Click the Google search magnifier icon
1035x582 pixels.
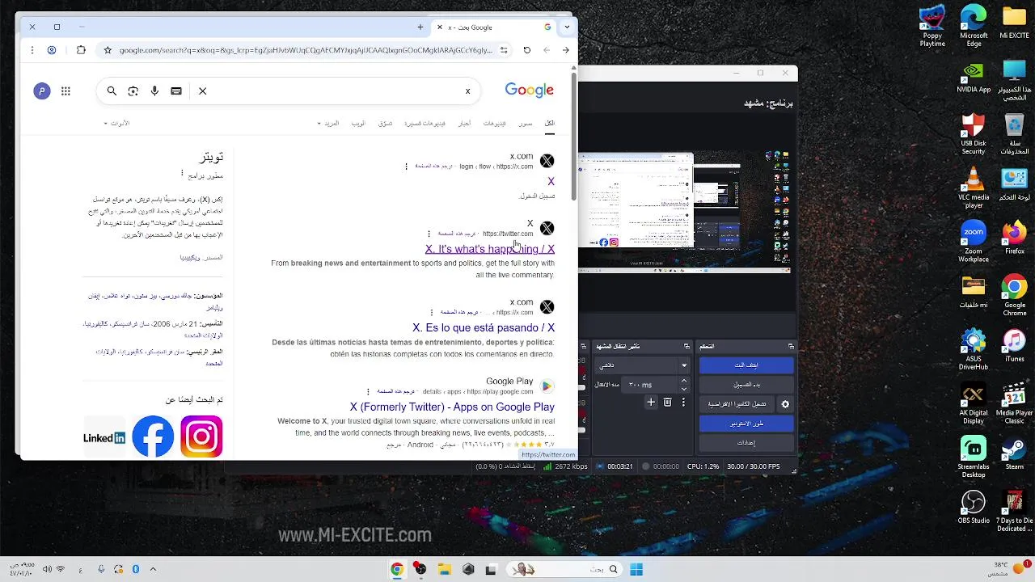click(x=112, y=91)
